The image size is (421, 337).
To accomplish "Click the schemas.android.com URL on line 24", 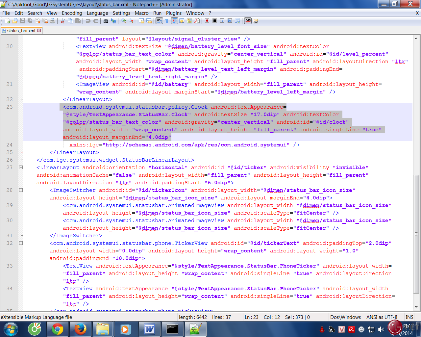I will pos(196,145).
